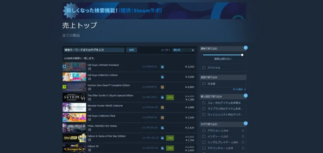Click review thumbs icon for Fall Guys: Ultimate Knockout
This screenshot has width=323, height=153.
(162, 67)
